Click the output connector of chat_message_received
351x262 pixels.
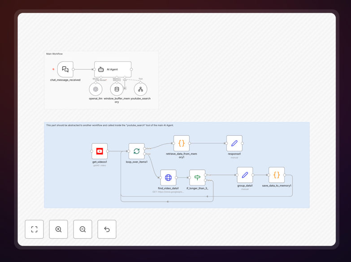(73, 69)
